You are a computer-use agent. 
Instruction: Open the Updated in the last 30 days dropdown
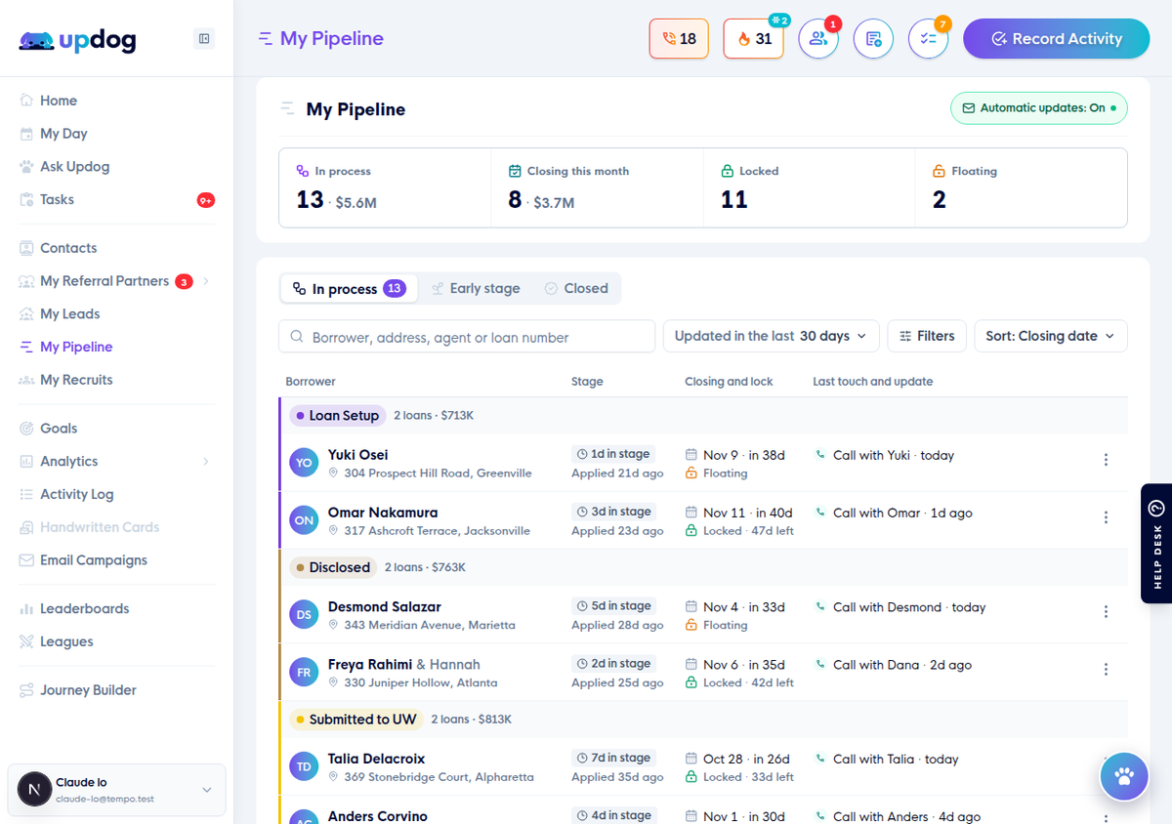[772, 336]
